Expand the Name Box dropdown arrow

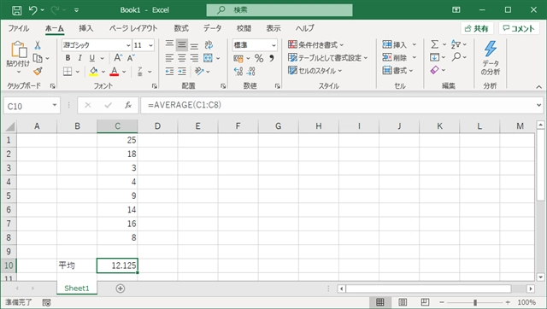point(55,105)
